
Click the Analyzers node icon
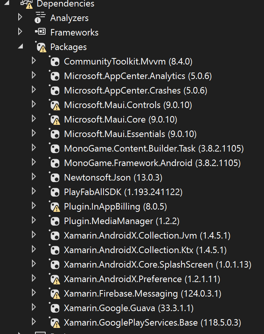(40, 18)
